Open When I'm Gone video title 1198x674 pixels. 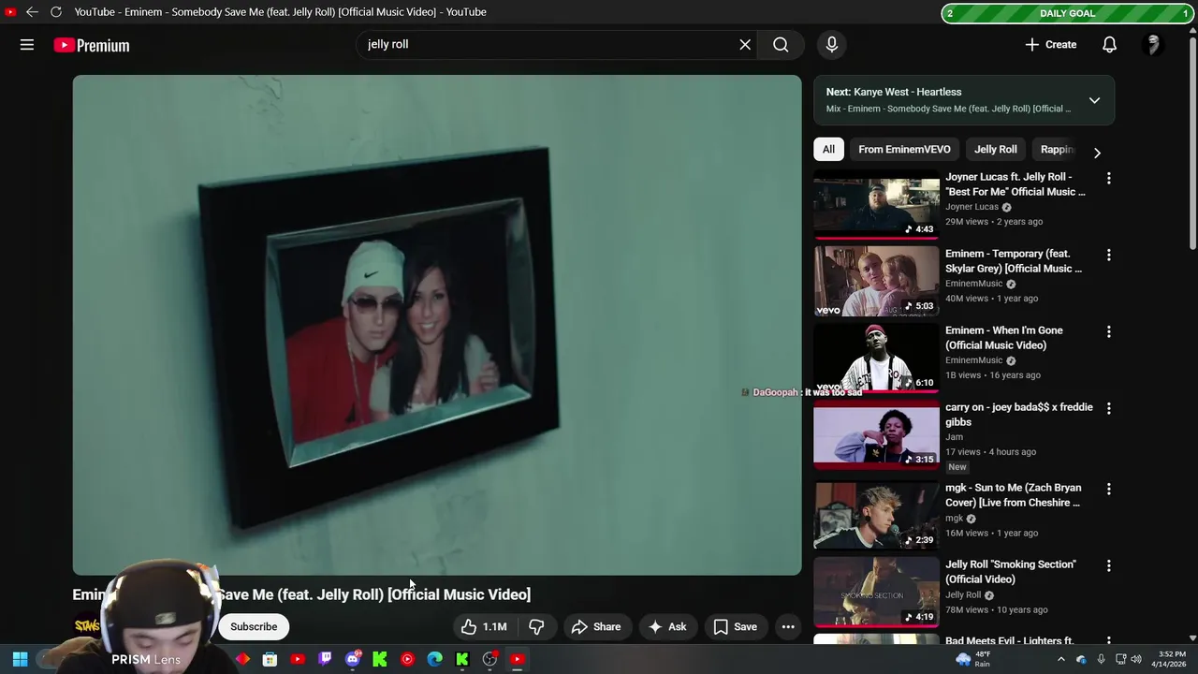pyautogui.click(x=1003, y=338)
